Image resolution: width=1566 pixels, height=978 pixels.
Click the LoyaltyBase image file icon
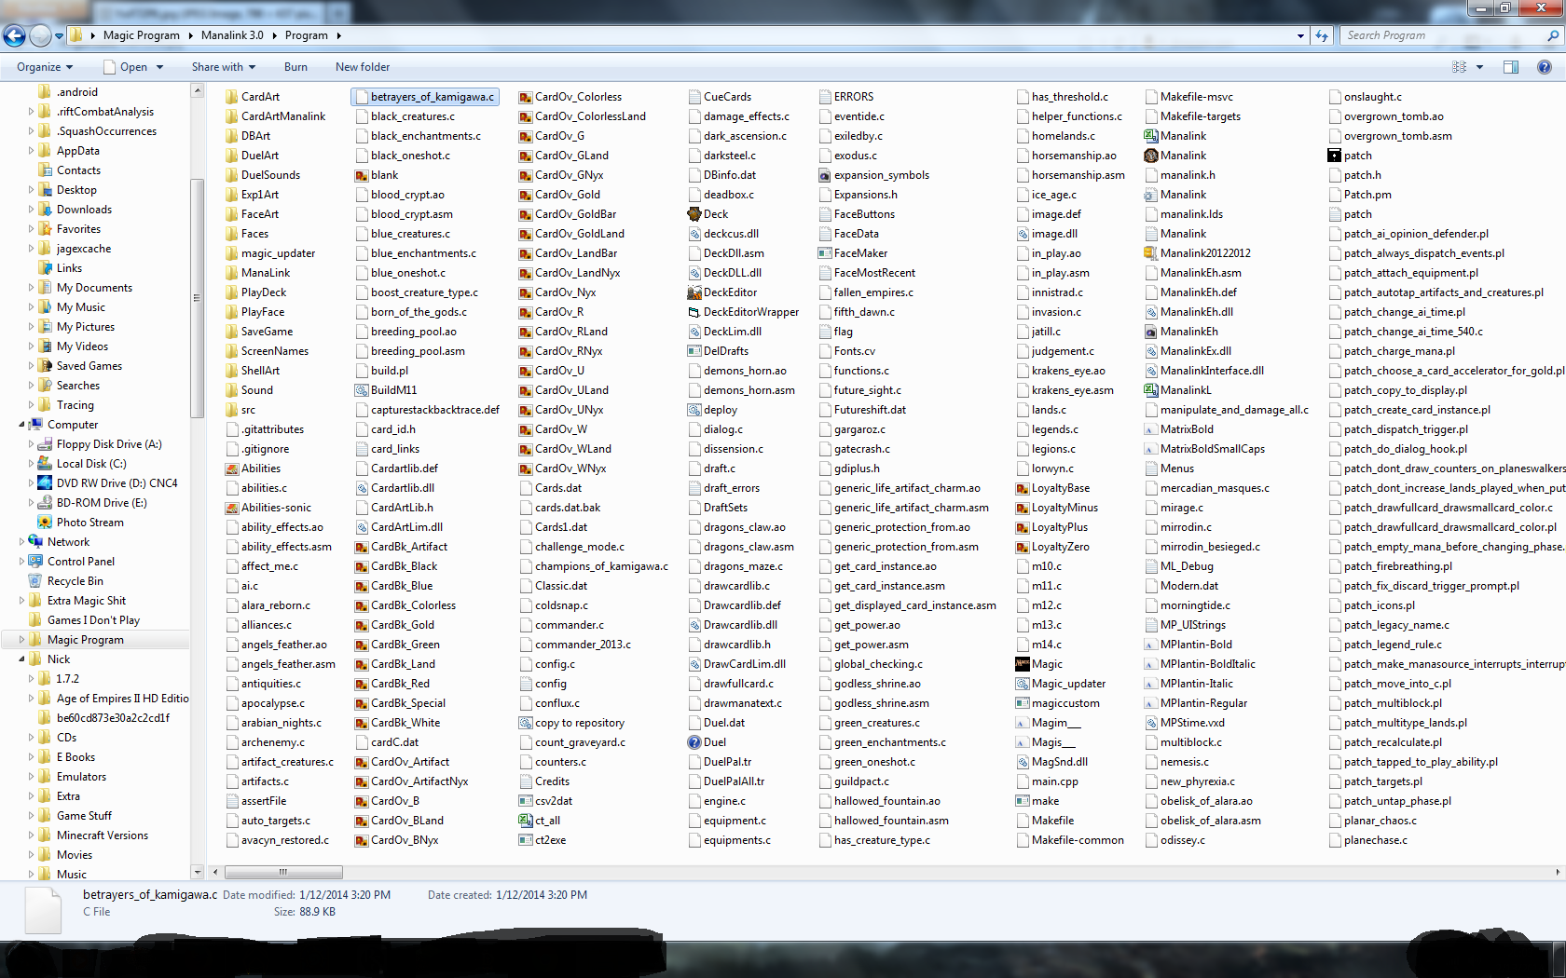pos(1023,488)
